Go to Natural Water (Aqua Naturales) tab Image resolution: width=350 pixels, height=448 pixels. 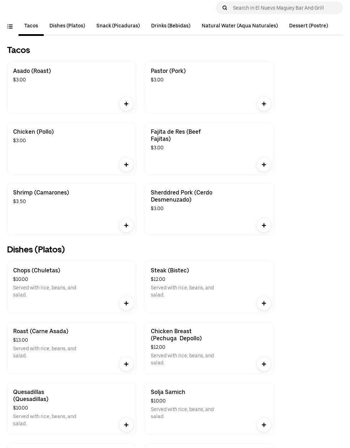240,26
